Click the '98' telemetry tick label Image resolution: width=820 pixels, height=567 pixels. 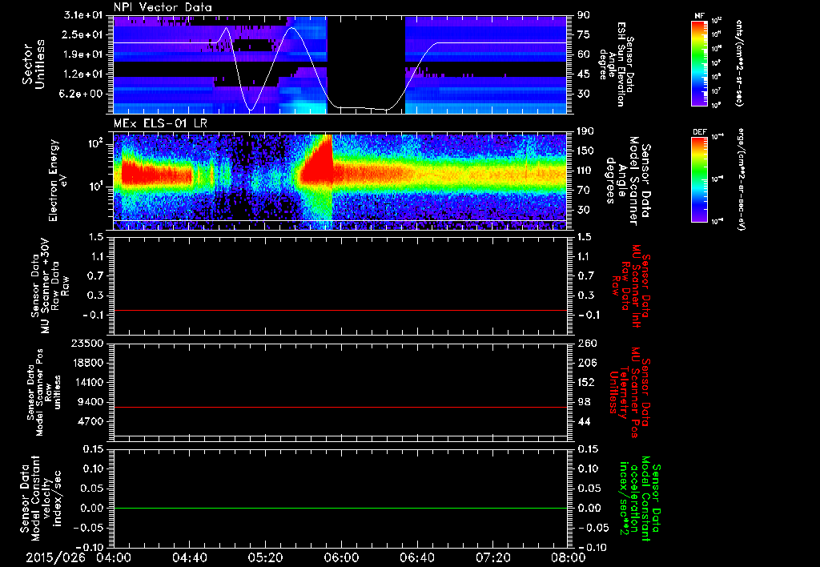(x=583, y=402)
